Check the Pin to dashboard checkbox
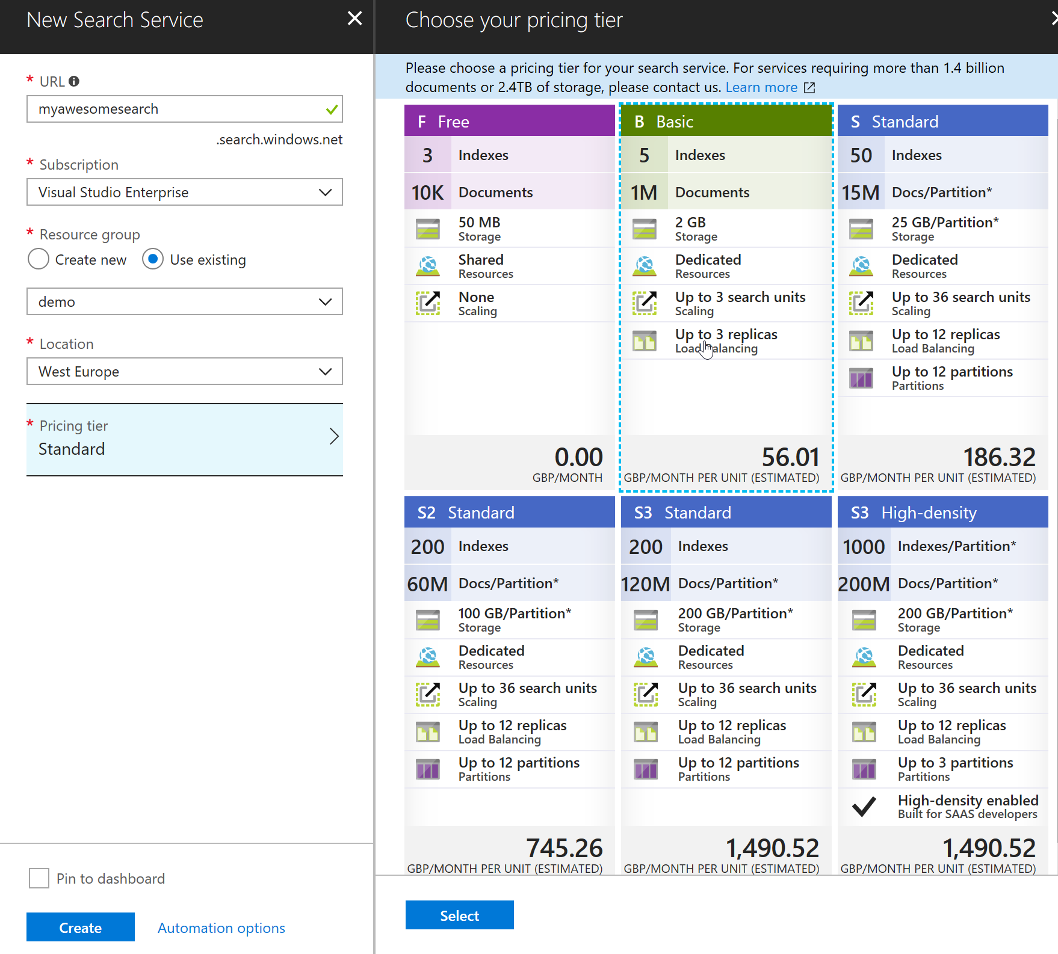The image size is (1058, 954). [39, 878]
